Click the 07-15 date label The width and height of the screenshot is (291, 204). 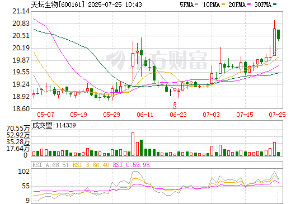245,115
